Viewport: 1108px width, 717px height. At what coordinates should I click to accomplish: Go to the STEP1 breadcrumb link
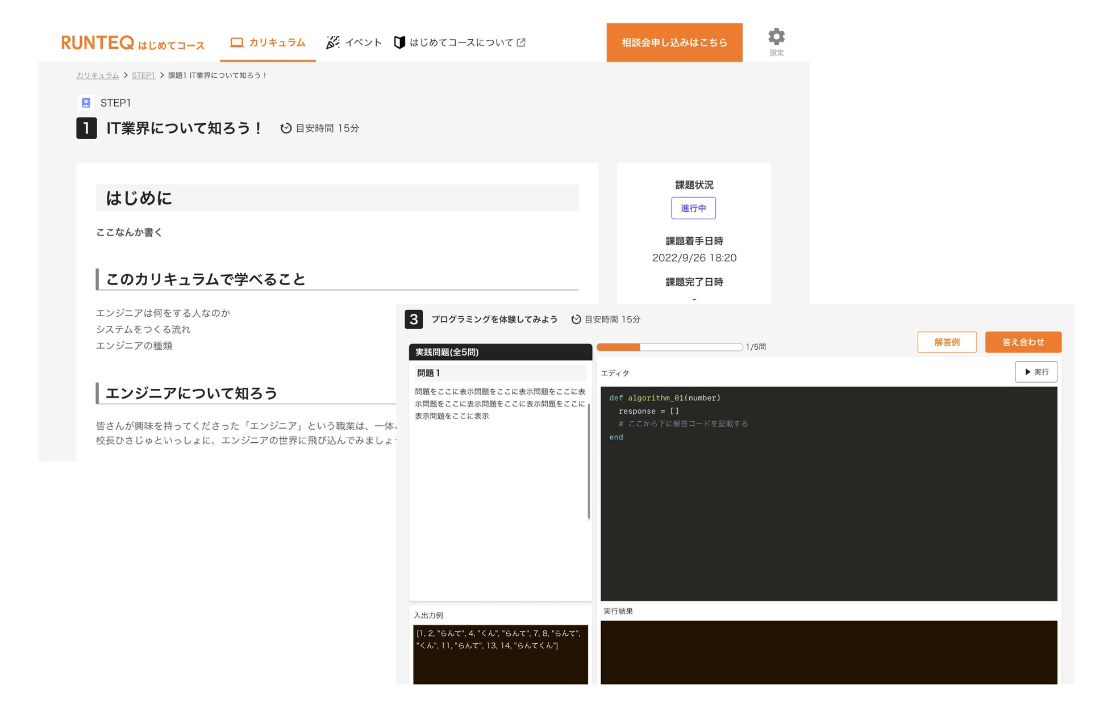point(143,76)
